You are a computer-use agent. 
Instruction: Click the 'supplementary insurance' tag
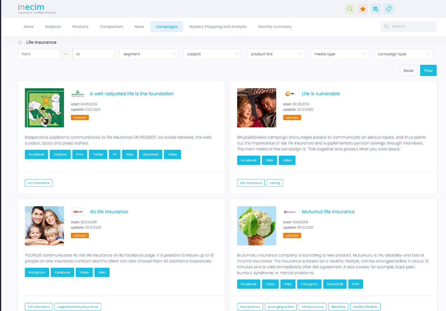point(78,307)
